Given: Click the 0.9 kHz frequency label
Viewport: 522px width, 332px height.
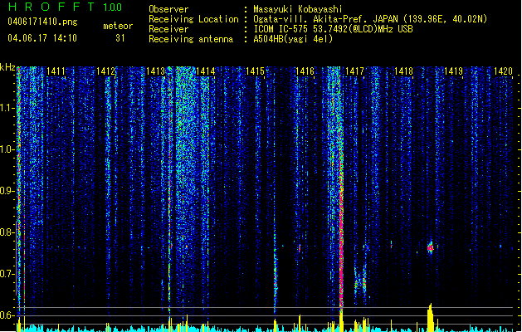Looking at the screenshot, I should coord(7,191).
